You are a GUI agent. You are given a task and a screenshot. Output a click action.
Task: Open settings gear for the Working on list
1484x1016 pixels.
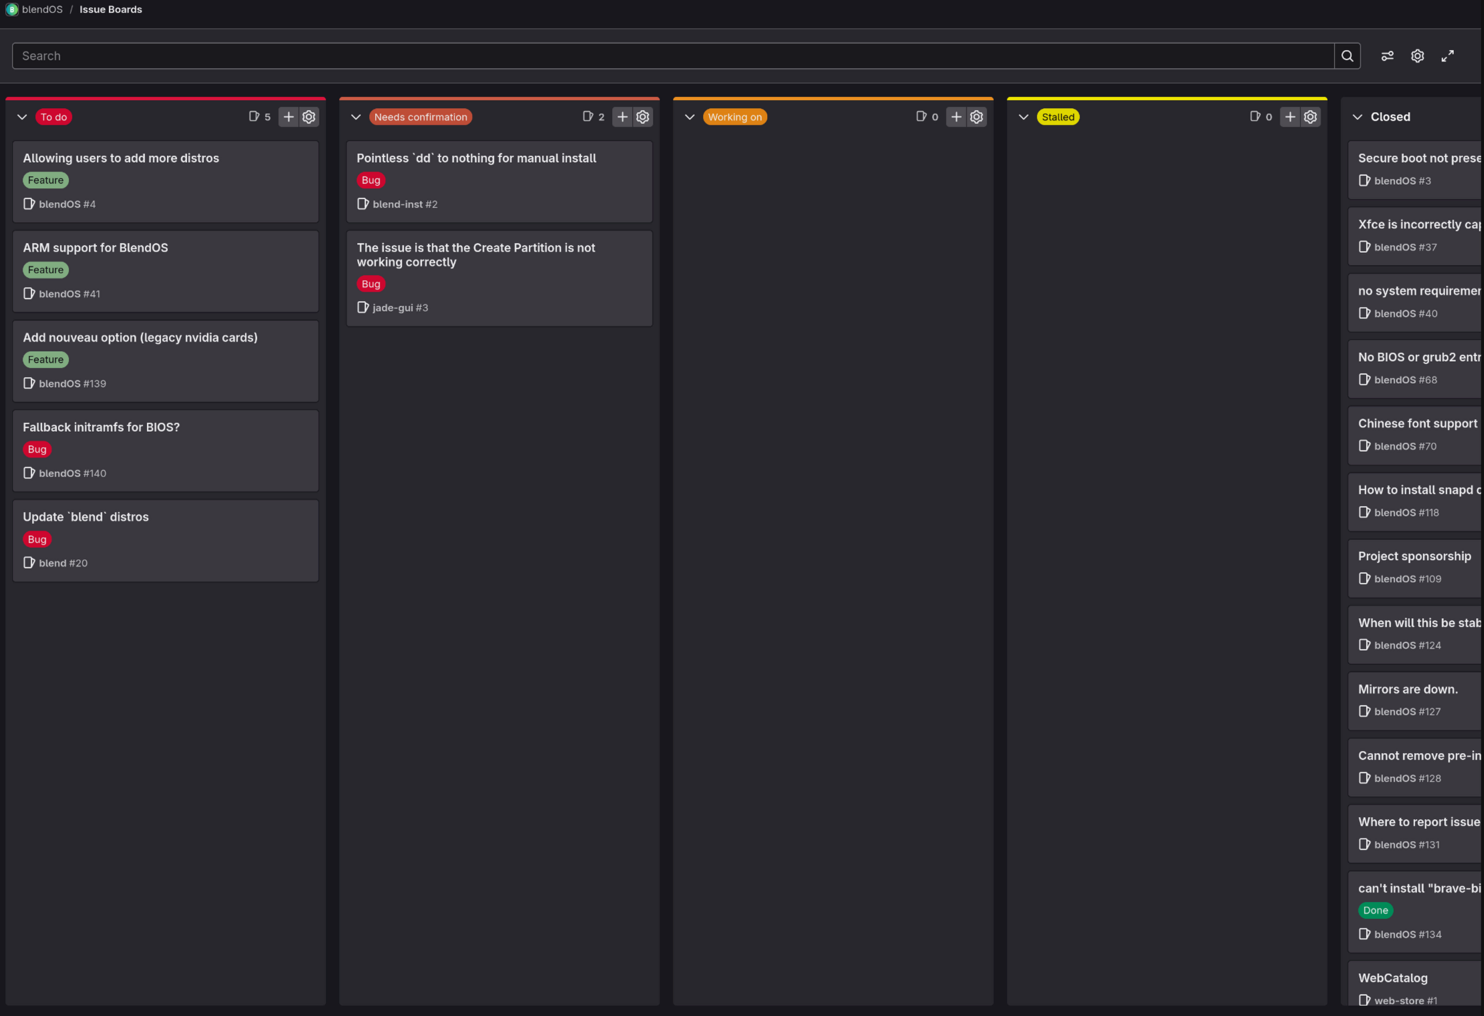tap(976, 116)
